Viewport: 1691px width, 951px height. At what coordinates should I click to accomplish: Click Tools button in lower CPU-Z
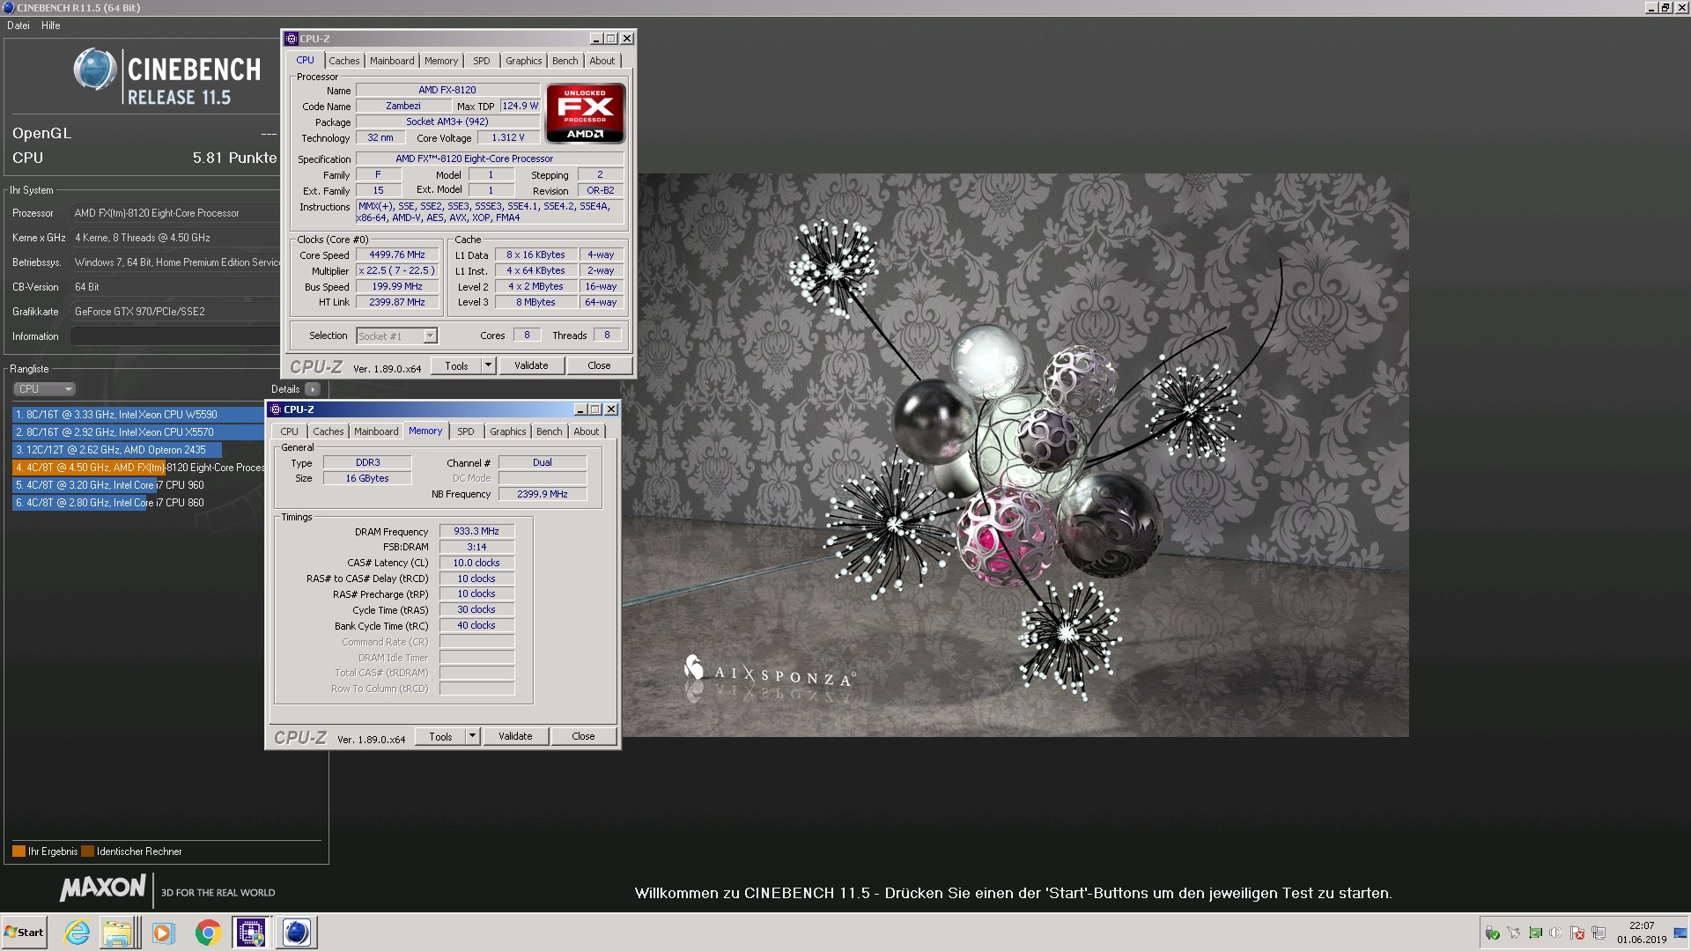click(x=440, y=736)
